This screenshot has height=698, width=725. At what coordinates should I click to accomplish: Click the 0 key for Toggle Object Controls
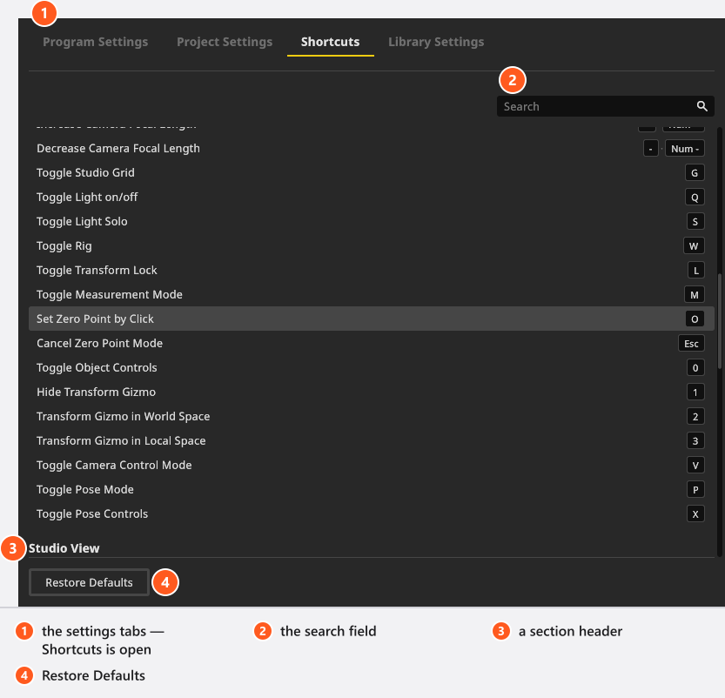pos(695,368)
